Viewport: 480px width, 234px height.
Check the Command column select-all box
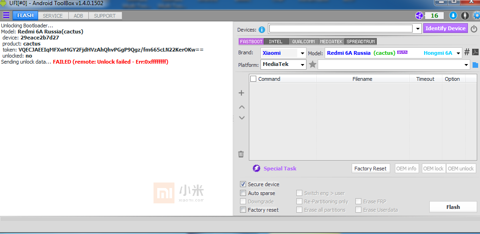(253, 79)
